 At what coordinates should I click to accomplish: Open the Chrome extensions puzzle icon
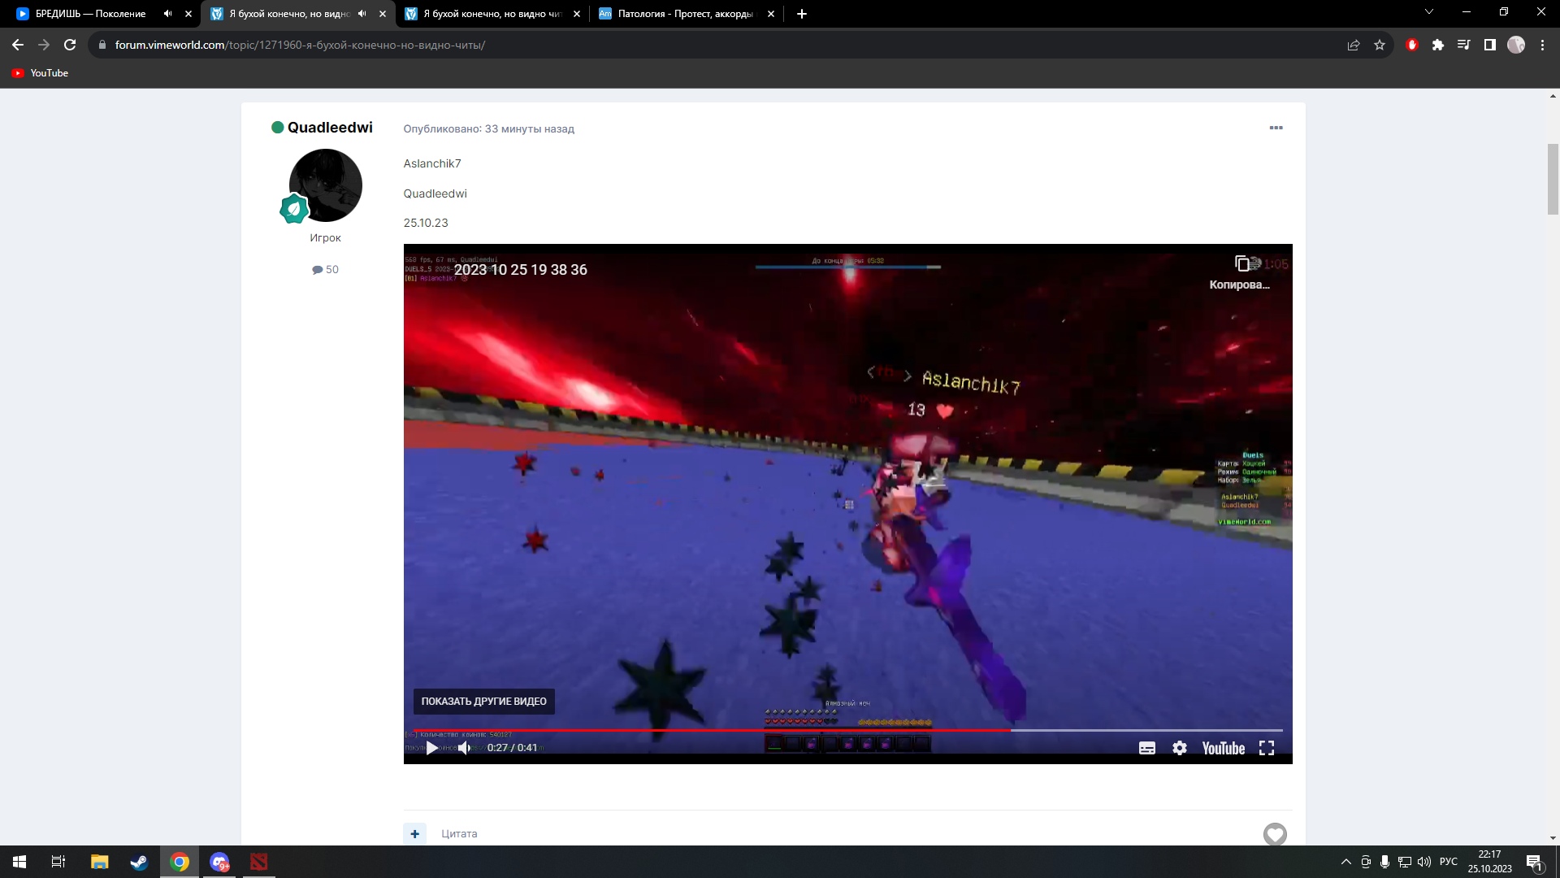click(x=1437, y=46)
